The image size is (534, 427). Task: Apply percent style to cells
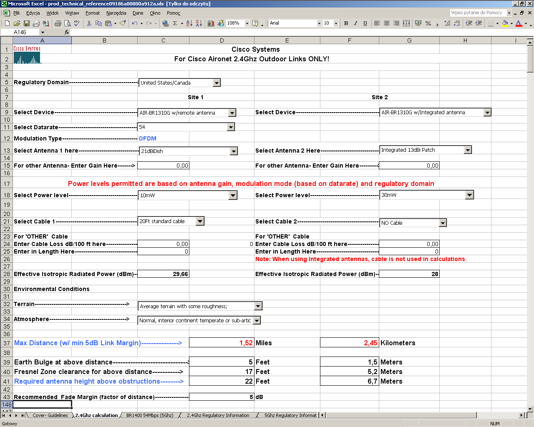tap(428, 23)
